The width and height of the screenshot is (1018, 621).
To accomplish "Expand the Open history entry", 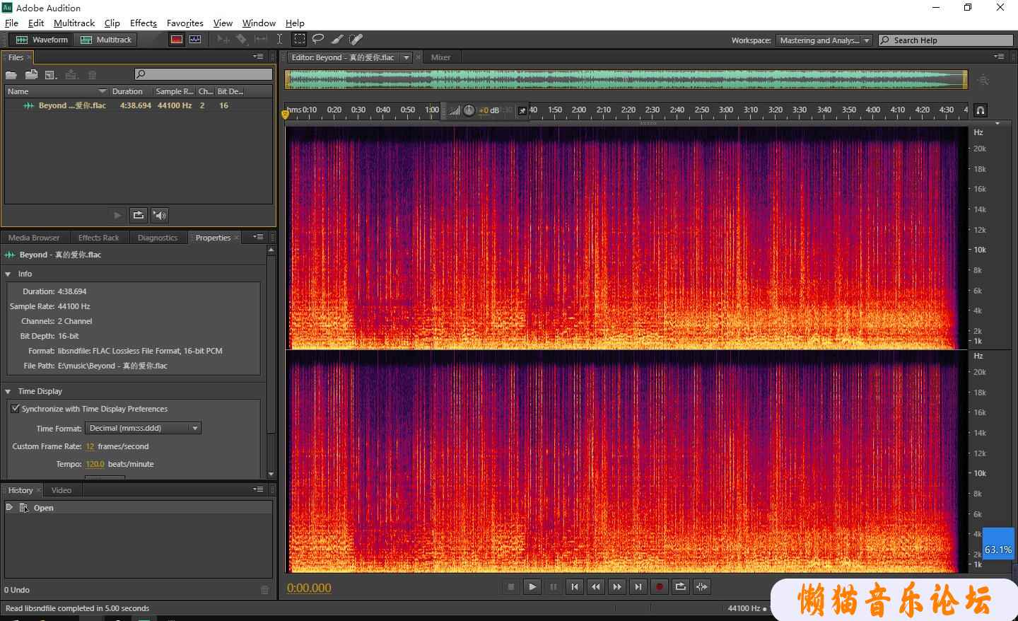I will [9, 507].
